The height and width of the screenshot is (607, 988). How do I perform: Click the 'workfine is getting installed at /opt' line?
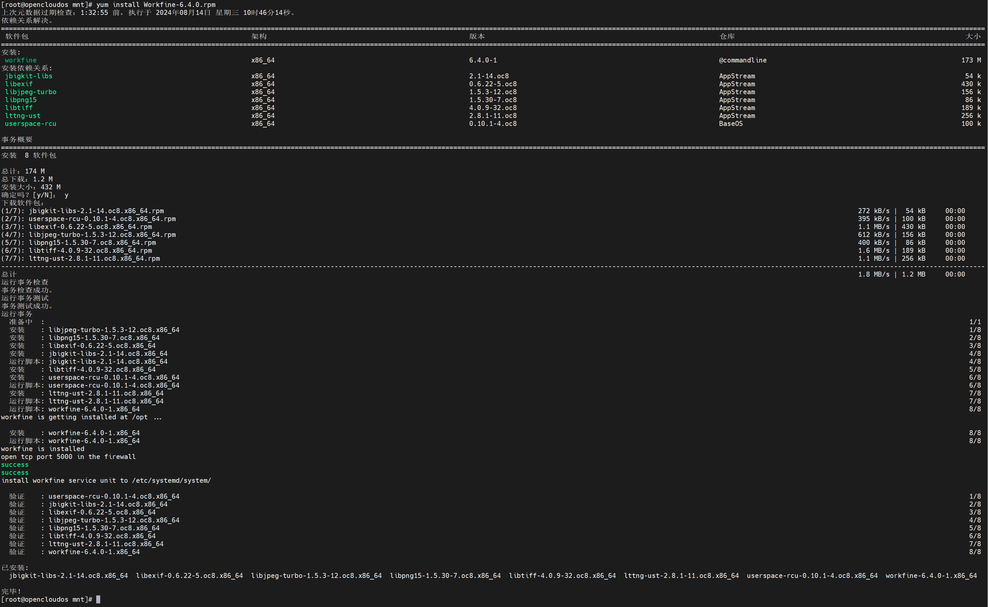(81, 417)
